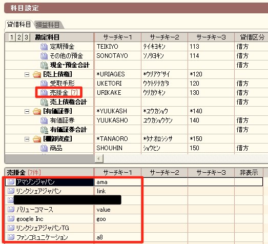
Task: Click the level 2 outline button
Action: pos(19,37)
